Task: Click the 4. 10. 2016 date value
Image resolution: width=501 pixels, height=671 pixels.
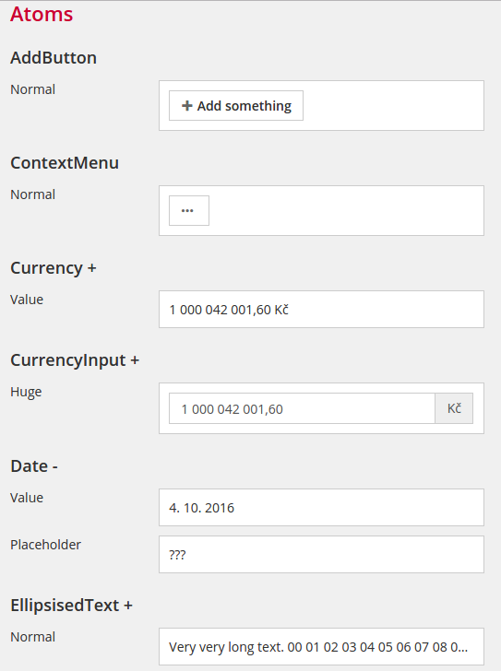Action: (202, 508)
